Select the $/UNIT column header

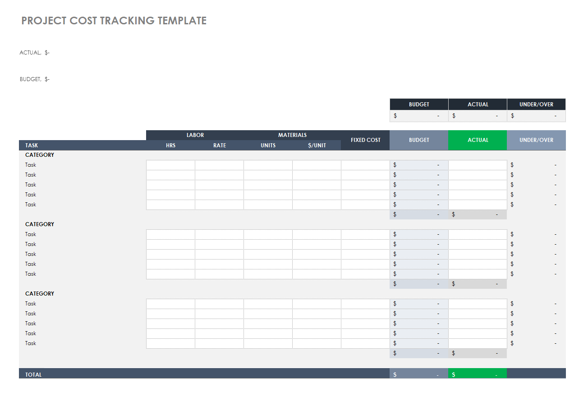click(x=317, y=146)
